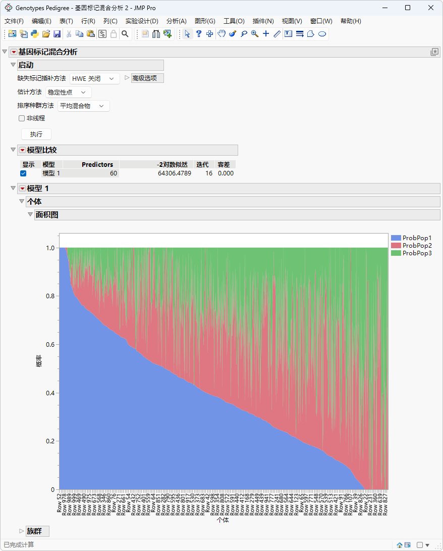The height and width of the screenshot is (551, 443).
Task: Toggle the 非线程 checkbox
Action: click(x=22, y=118)
